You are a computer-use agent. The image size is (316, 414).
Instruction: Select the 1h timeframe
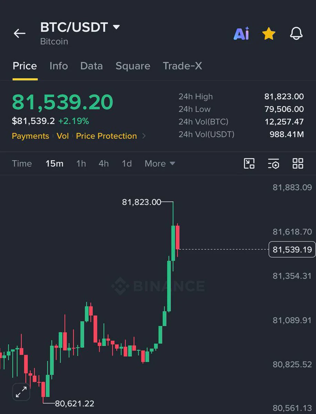pos(81,164)
